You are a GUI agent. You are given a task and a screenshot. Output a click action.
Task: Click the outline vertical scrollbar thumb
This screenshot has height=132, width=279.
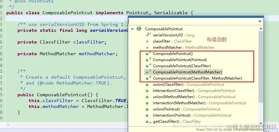(x=261, y=67)
